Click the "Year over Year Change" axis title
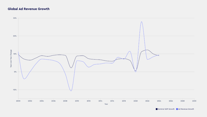 pos(11,59)
